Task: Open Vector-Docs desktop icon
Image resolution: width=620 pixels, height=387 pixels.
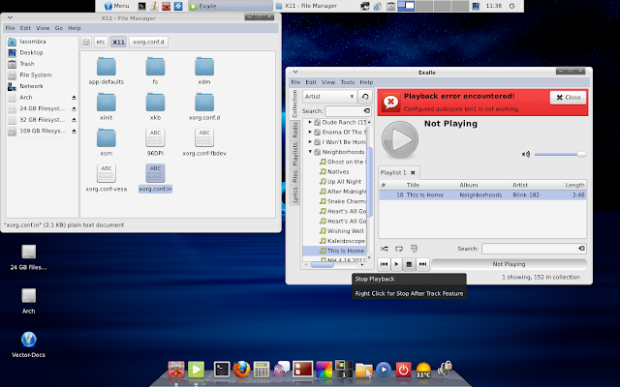Action: [x=28, y=344]
